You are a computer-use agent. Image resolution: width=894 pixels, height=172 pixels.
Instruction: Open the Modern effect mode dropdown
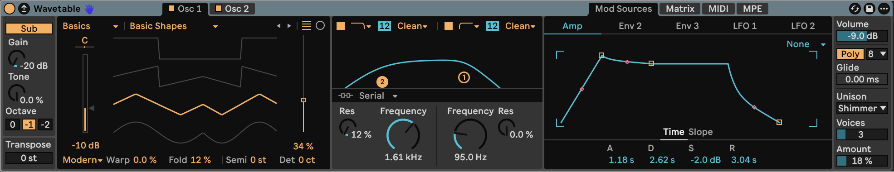[83, 160]
